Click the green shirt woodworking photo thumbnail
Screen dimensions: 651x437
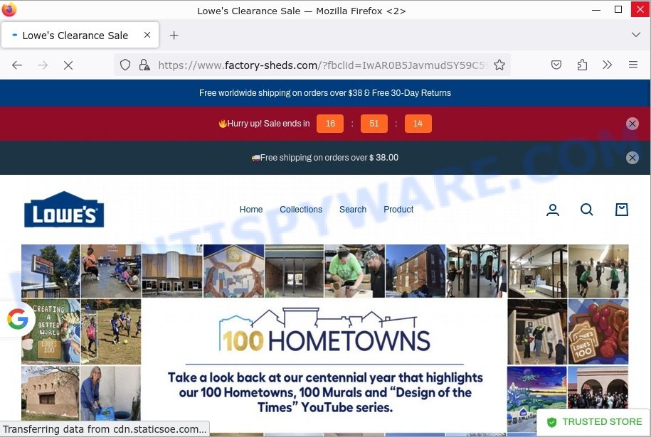pyautogui.click(x=354, y=271)
